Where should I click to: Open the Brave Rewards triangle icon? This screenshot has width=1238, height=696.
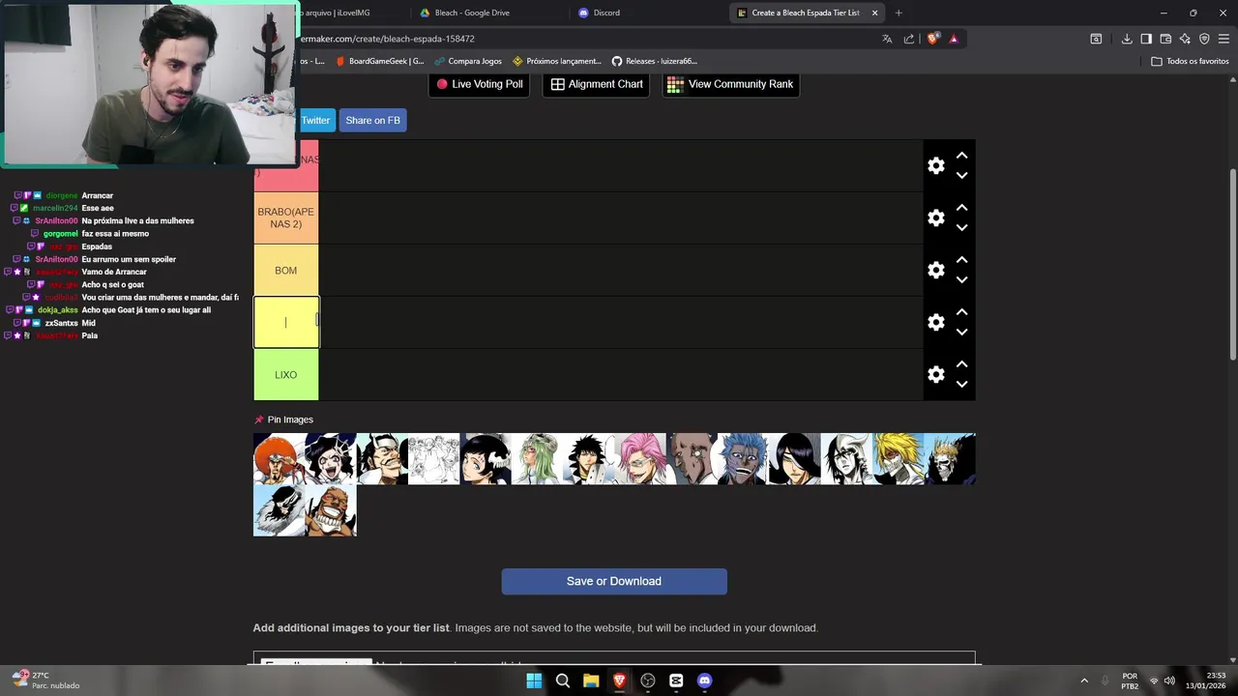(x=954, y=39)
